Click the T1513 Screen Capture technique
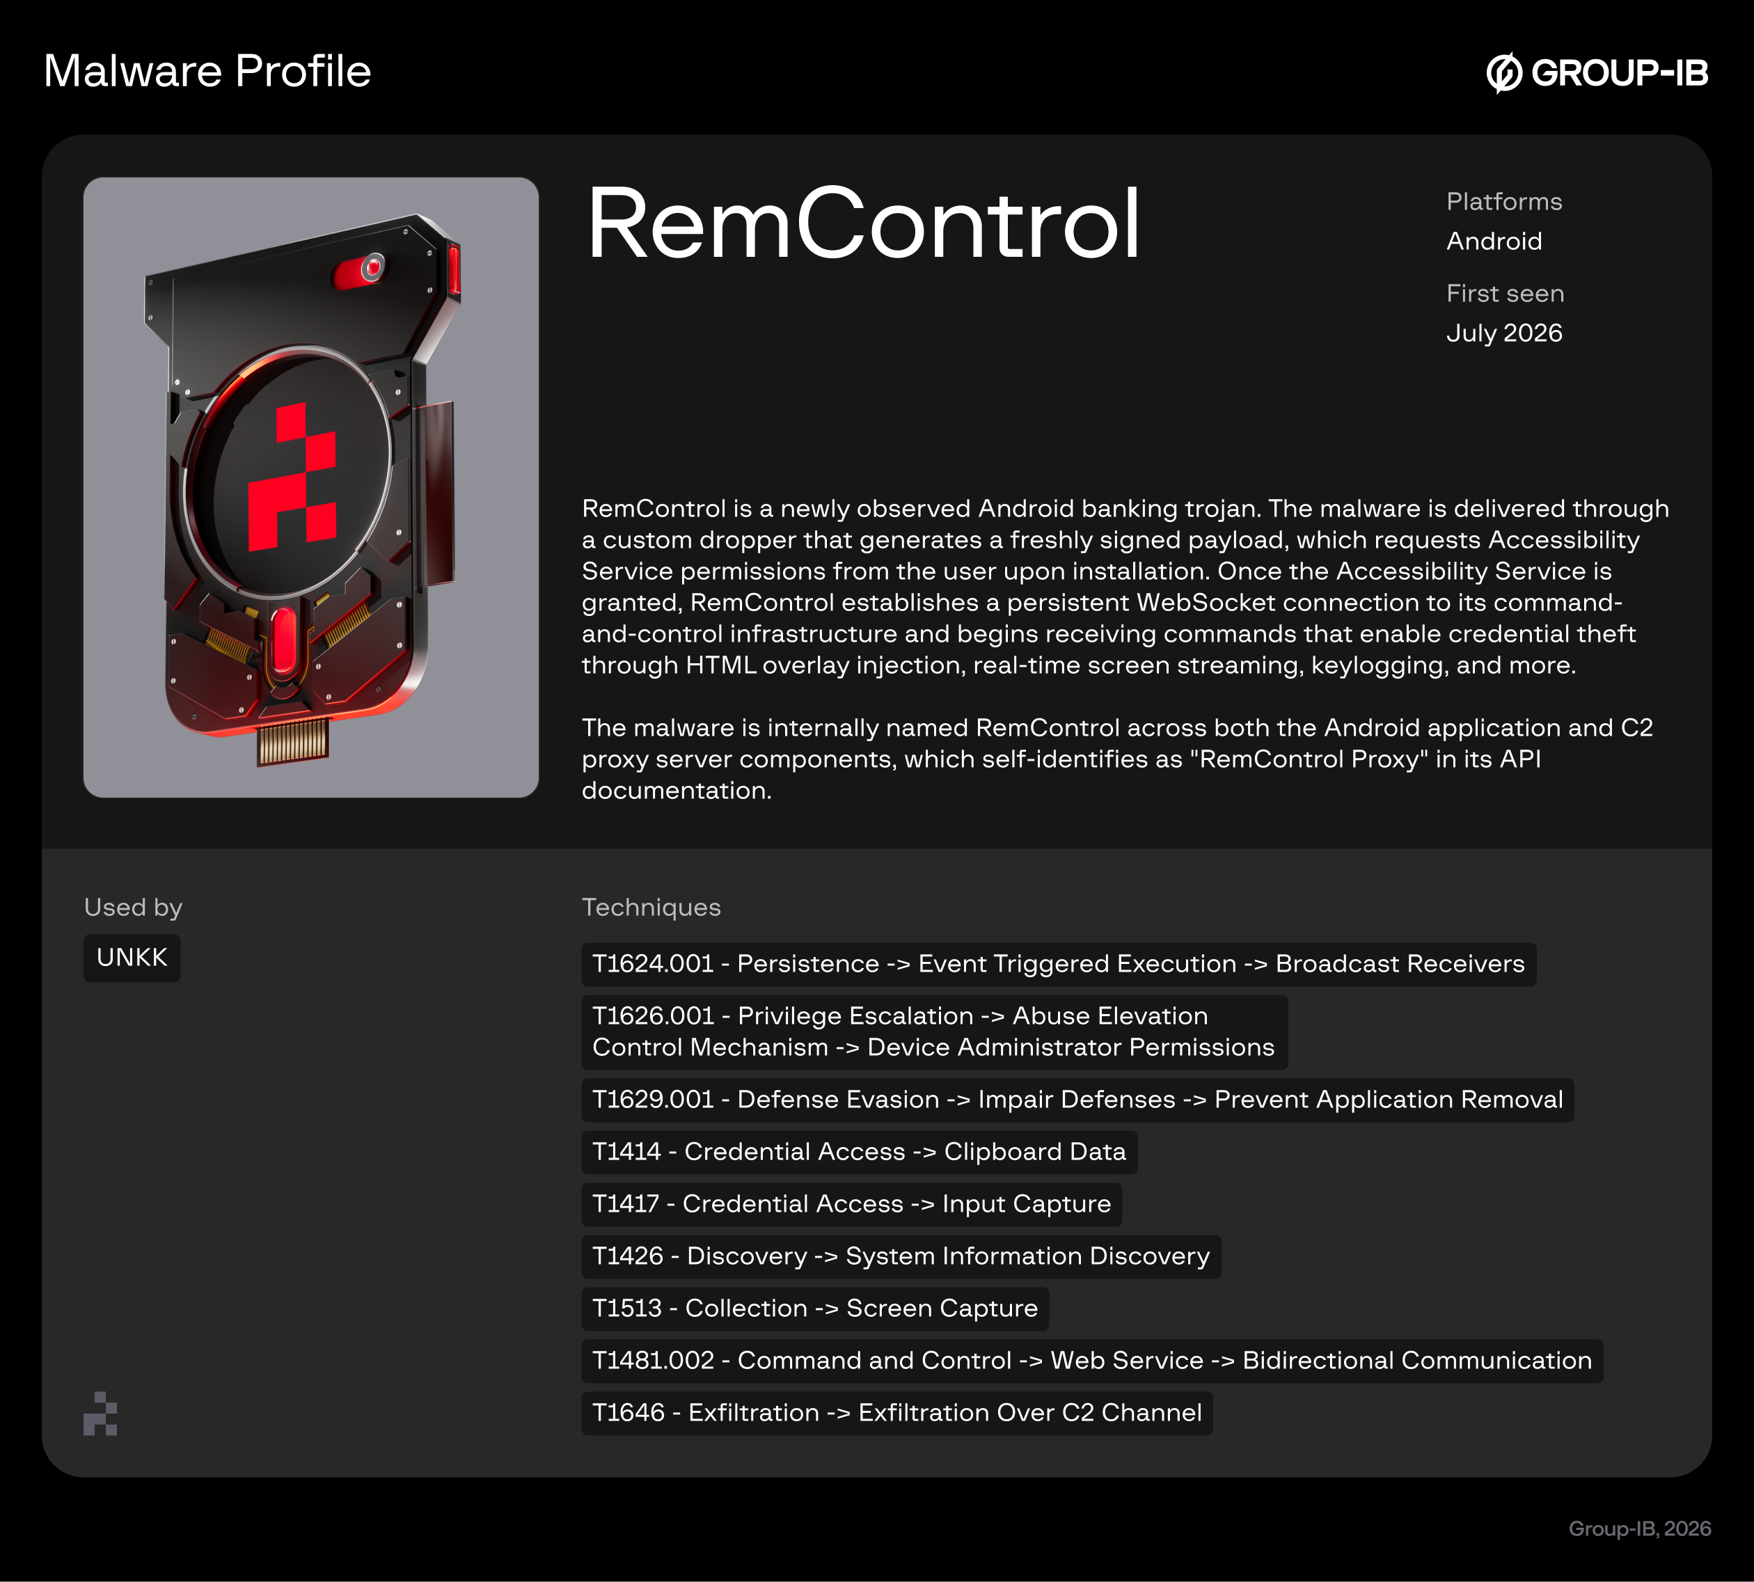This screenshot has height=1582, width=1754. (815, 1308)
